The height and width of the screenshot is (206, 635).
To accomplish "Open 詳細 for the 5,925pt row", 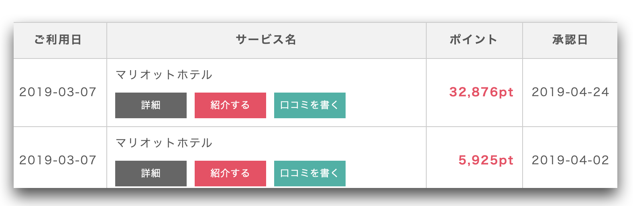I will [x=151, y=174].
